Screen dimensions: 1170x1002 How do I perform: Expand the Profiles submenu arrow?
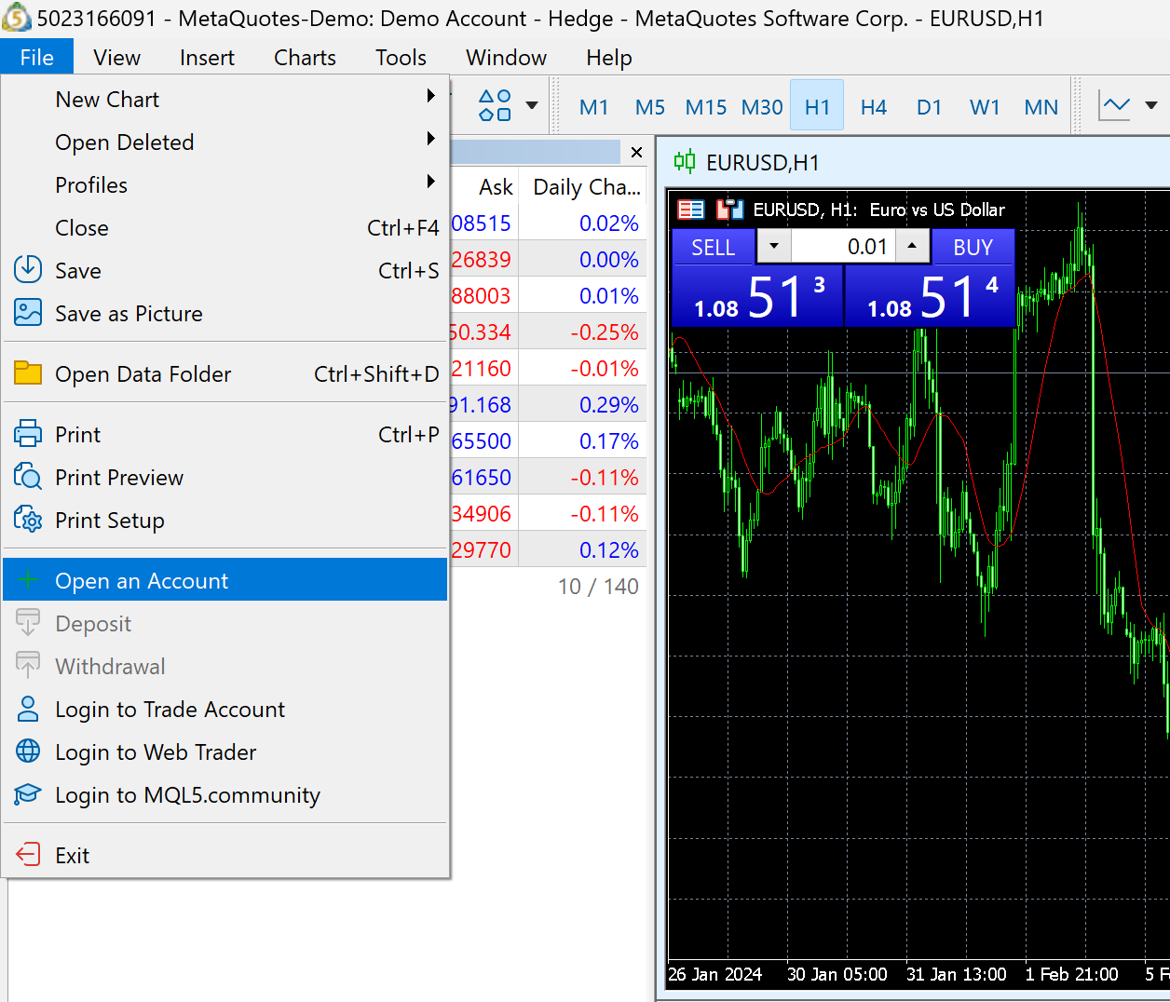(x=430, y=181)
